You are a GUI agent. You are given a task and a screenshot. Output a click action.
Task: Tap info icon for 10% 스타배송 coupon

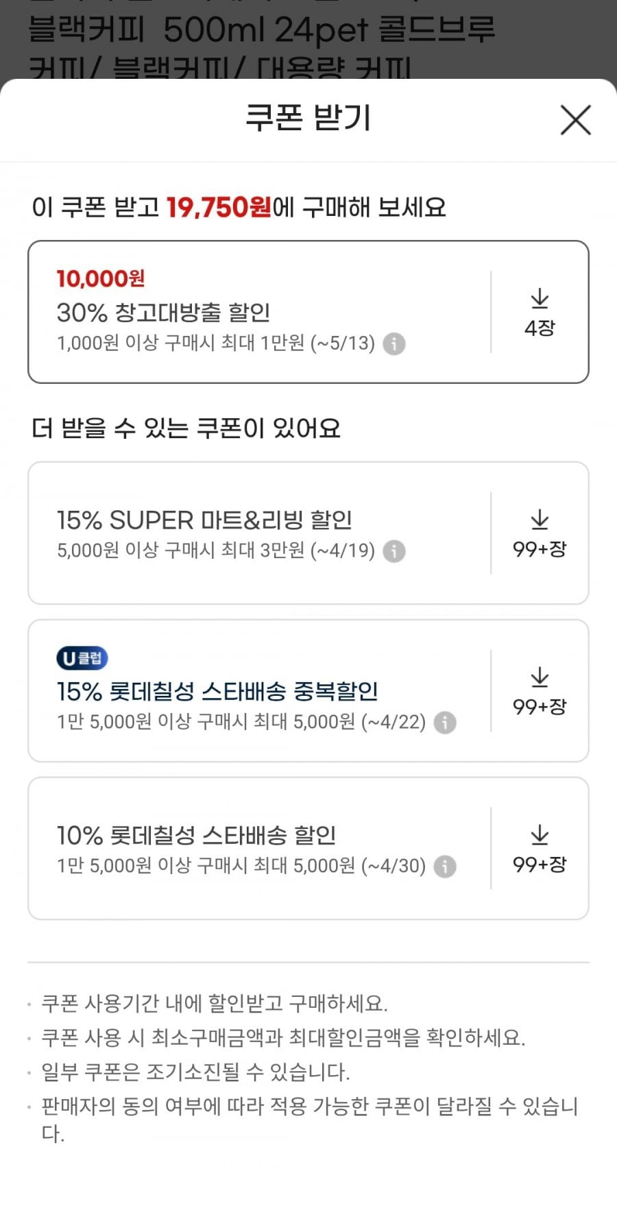[445, 866]
